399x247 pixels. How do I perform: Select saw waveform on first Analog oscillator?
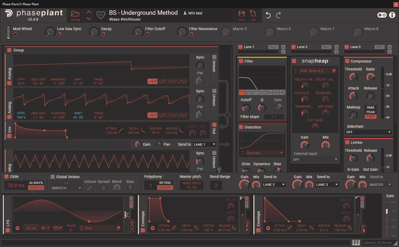tap(152, 82)
